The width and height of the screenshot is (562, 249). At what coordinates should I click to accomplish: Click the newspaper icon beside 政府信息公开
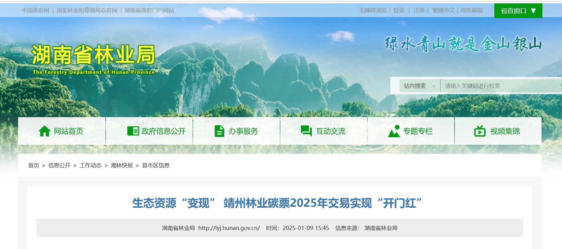(x=133, y=131)
